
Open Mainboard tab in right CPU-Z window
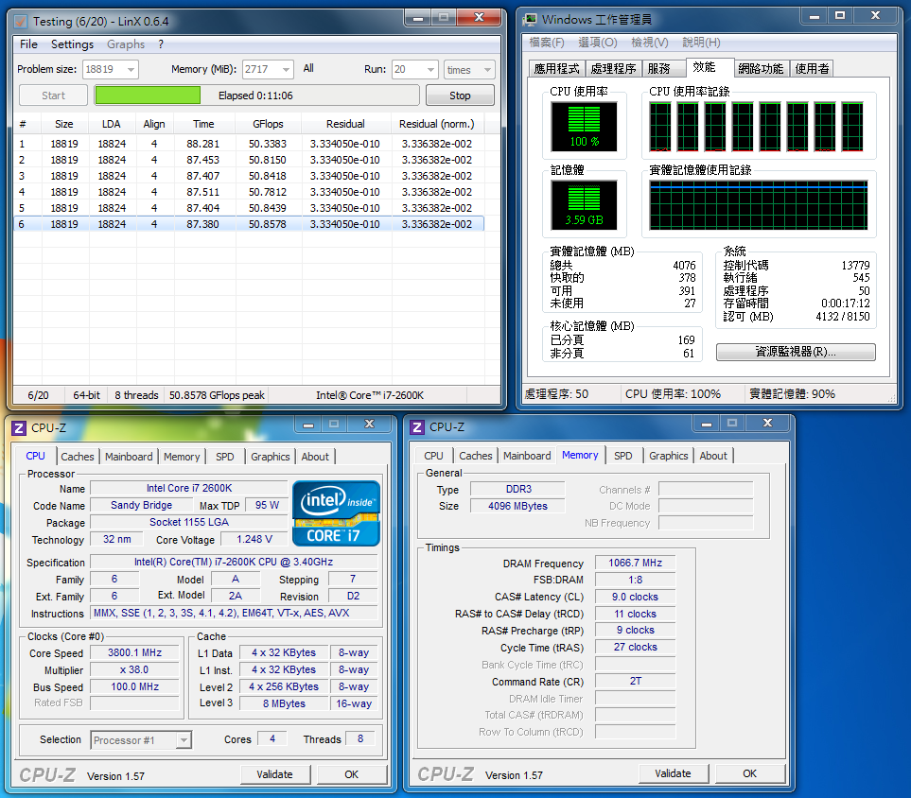click(x=527, y=456)
